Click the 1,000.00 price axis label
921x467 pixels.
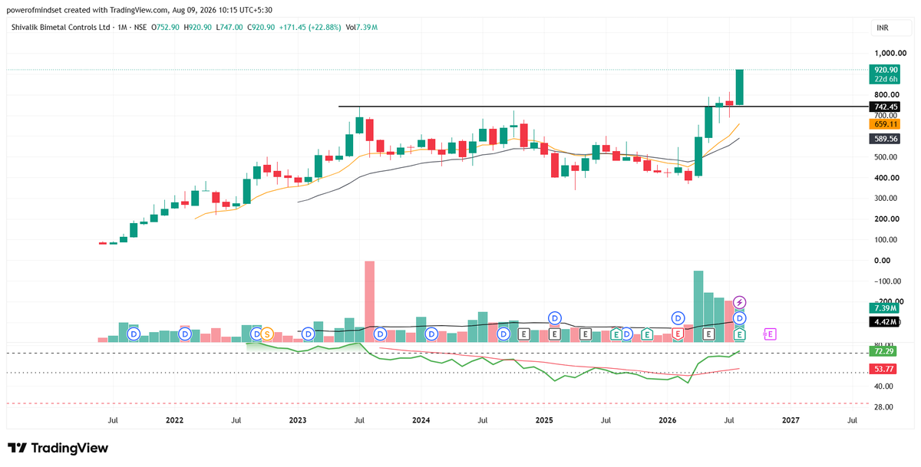(889, 53)
